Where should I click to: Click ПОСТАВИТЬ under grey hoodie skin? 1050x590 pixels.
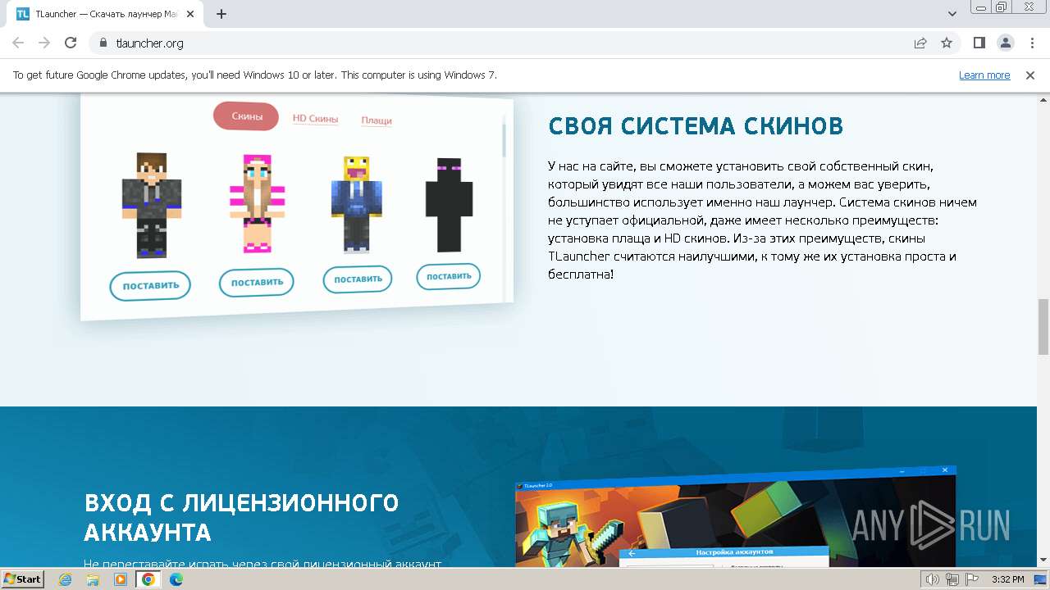(150, 286)
